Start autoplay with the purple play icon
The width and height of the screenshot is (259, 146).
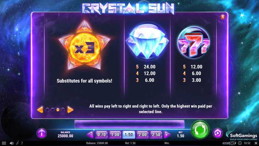pos(218,133)
